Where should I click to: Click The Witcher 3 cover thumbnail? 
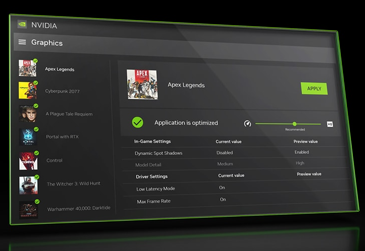pos(28,185)
